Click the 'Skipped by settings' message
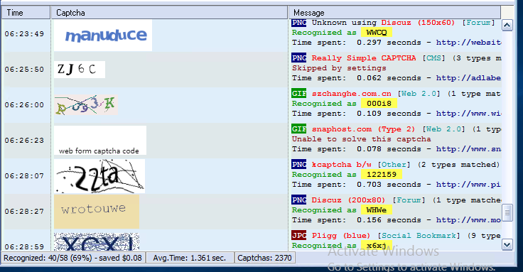The width and height of the screenshot is (523, 272). coord(339,68)
